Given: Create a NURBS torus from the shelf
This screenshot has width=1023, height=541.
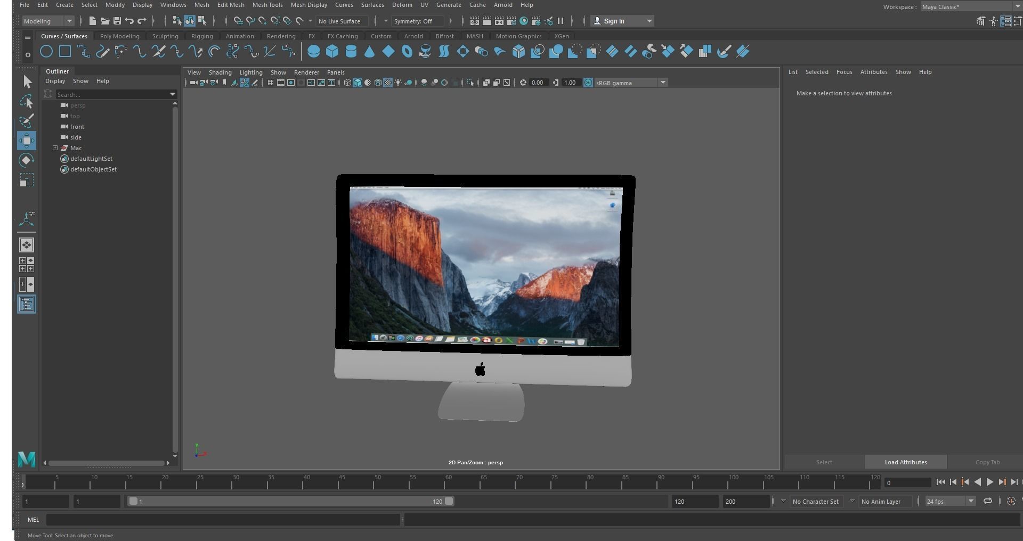Looking at the screenshot, I should tap(407, 52).
